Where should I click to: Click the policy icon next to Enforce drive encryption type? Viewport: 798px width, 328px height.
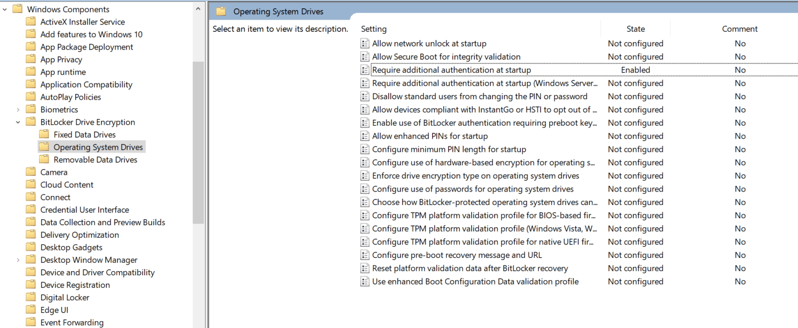365,176
